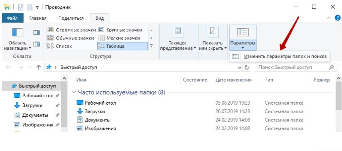The height and width of the screenshot is (151, 342).
Task: Sort by the Размер column header
Action: [322, 80]
